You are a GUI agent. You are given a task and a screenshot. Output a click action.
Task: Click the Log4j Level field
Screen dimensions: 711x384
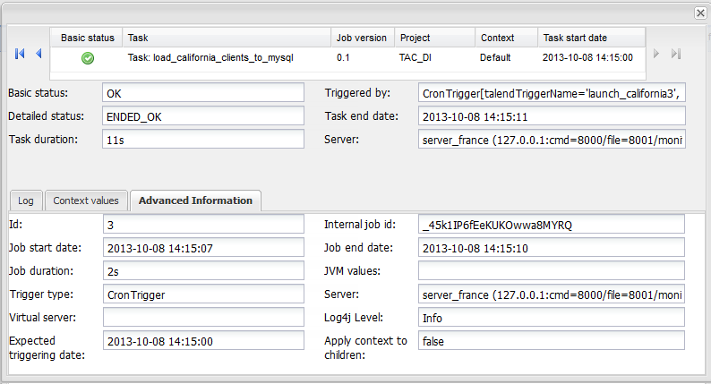[x=551, y=318]
